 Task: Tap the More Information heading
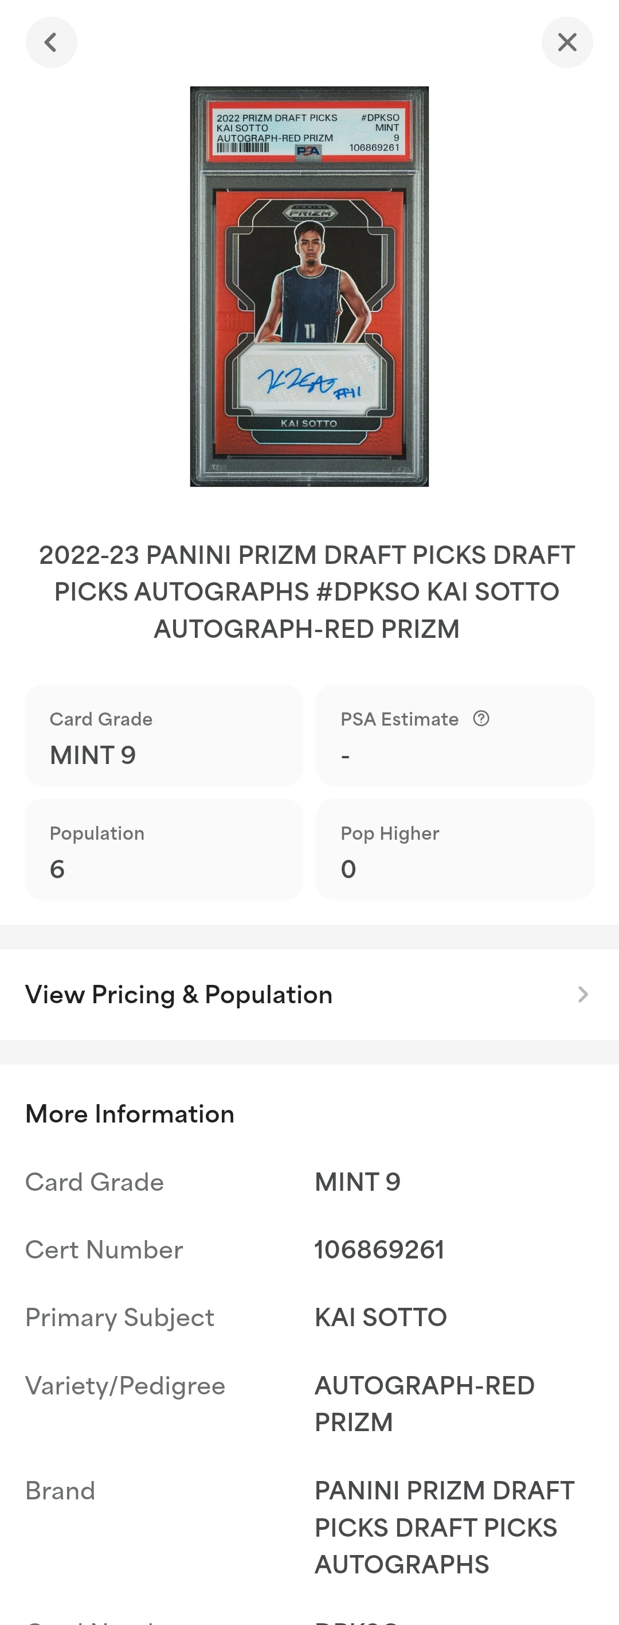(130, 1114)
